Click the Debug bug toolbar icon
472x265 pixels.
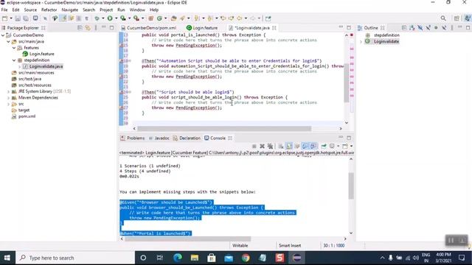tap(97, 18)
